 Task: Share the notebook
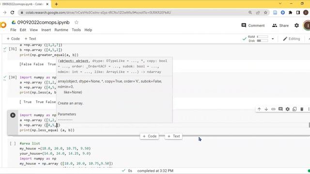[280, 26]
